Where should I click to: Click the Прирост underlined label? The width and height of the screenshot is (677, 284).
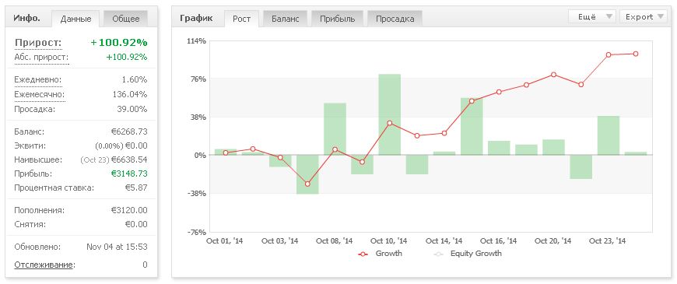[x=38, y=43]
